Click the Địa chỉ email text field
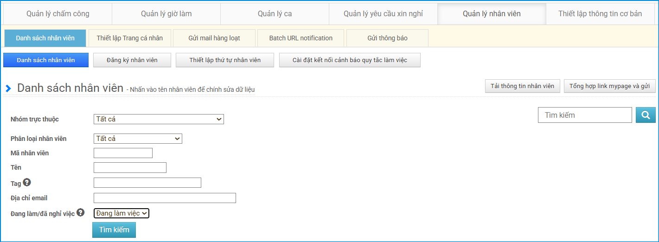 click(165, 198)
